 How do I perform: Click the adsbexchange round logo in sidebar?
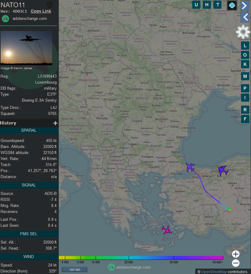coord(5,19)
